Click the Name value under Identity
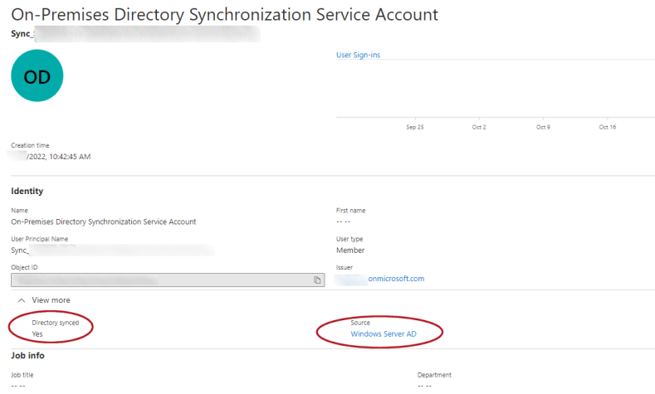Viewport: 655px width, 394px height. 103,221
